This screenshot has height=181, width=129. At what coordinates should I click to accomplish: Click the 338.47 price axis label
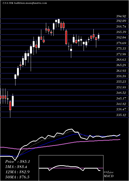(121, 109)
